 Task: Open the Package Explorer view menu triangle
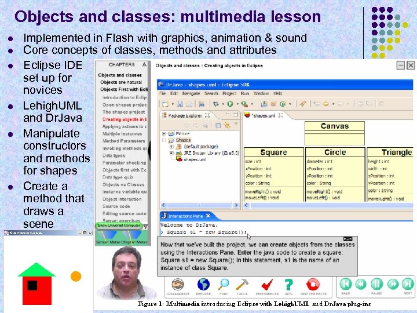tap(236, 124)
